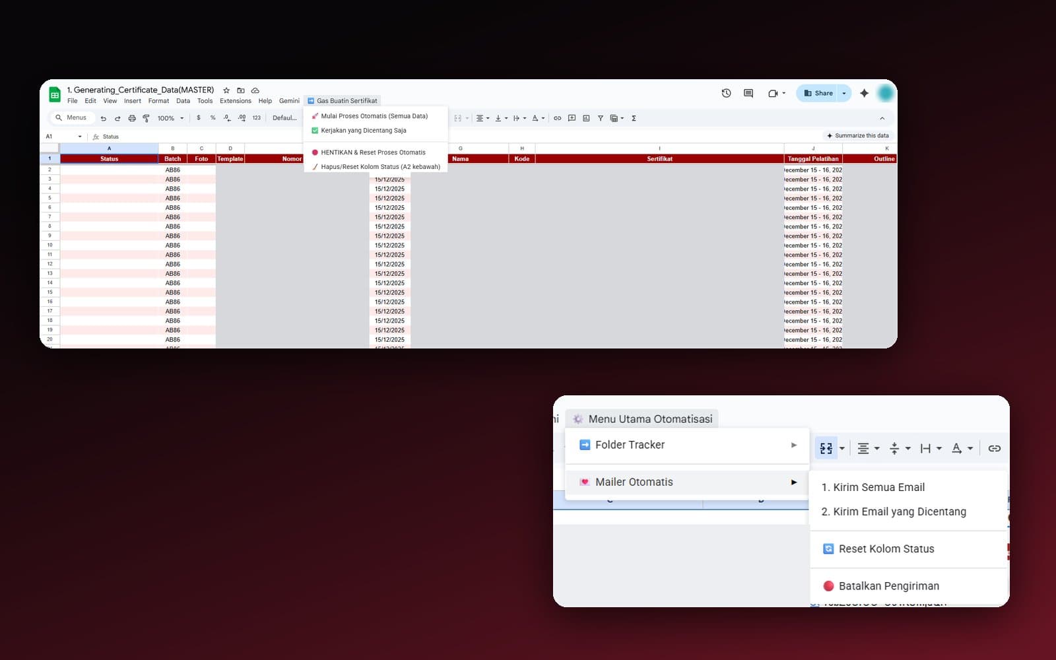Check the cloud document status icon
The image size is (1056, 660).
tap(255, 90)
